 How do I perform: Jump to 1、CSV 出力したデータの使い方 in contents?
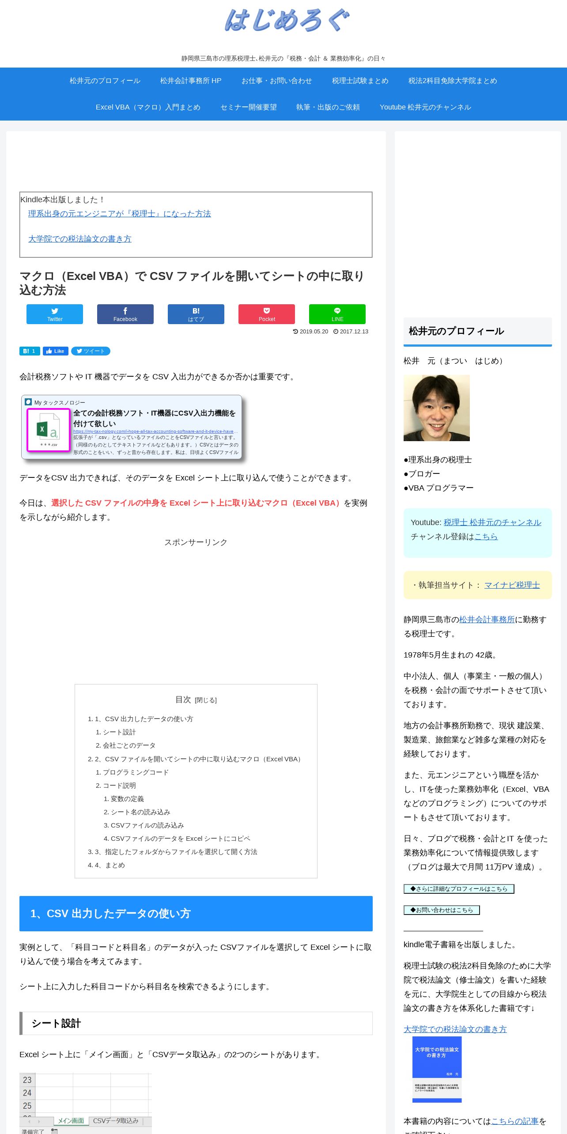tap(144, 719)
